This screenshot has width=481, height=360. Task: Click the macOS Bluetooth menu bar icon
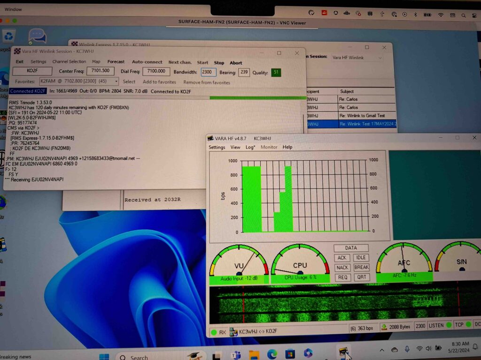tap(415, 15)
